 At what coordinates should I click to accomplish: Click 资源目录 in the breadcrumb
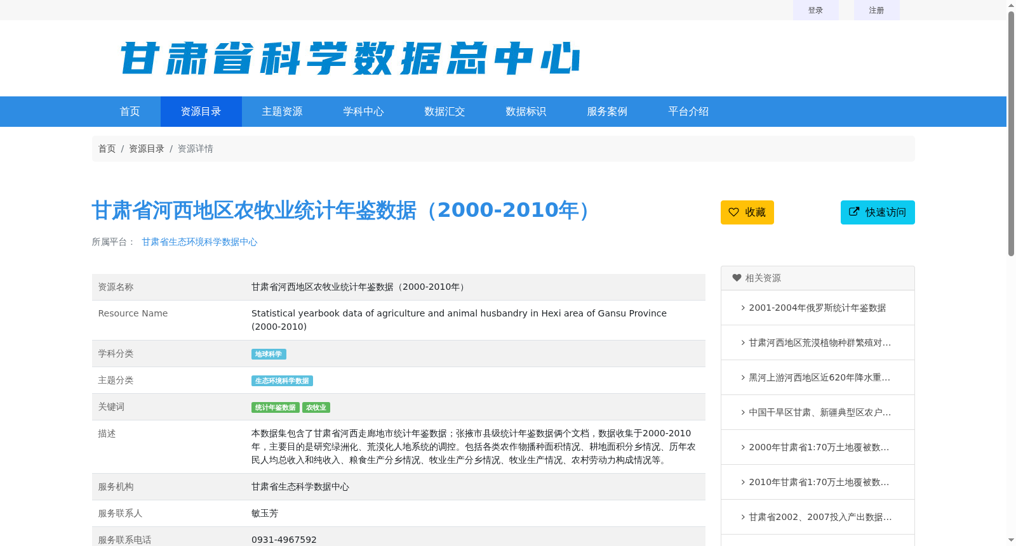(x=147, y=148)
